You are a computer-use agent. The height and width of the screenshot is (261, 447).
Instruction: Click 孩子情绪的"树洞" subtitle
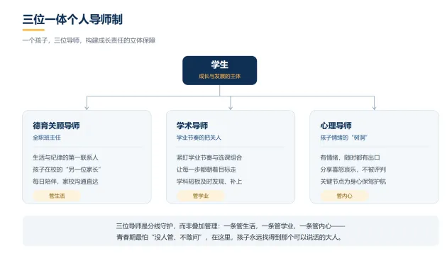click(343, 138)
